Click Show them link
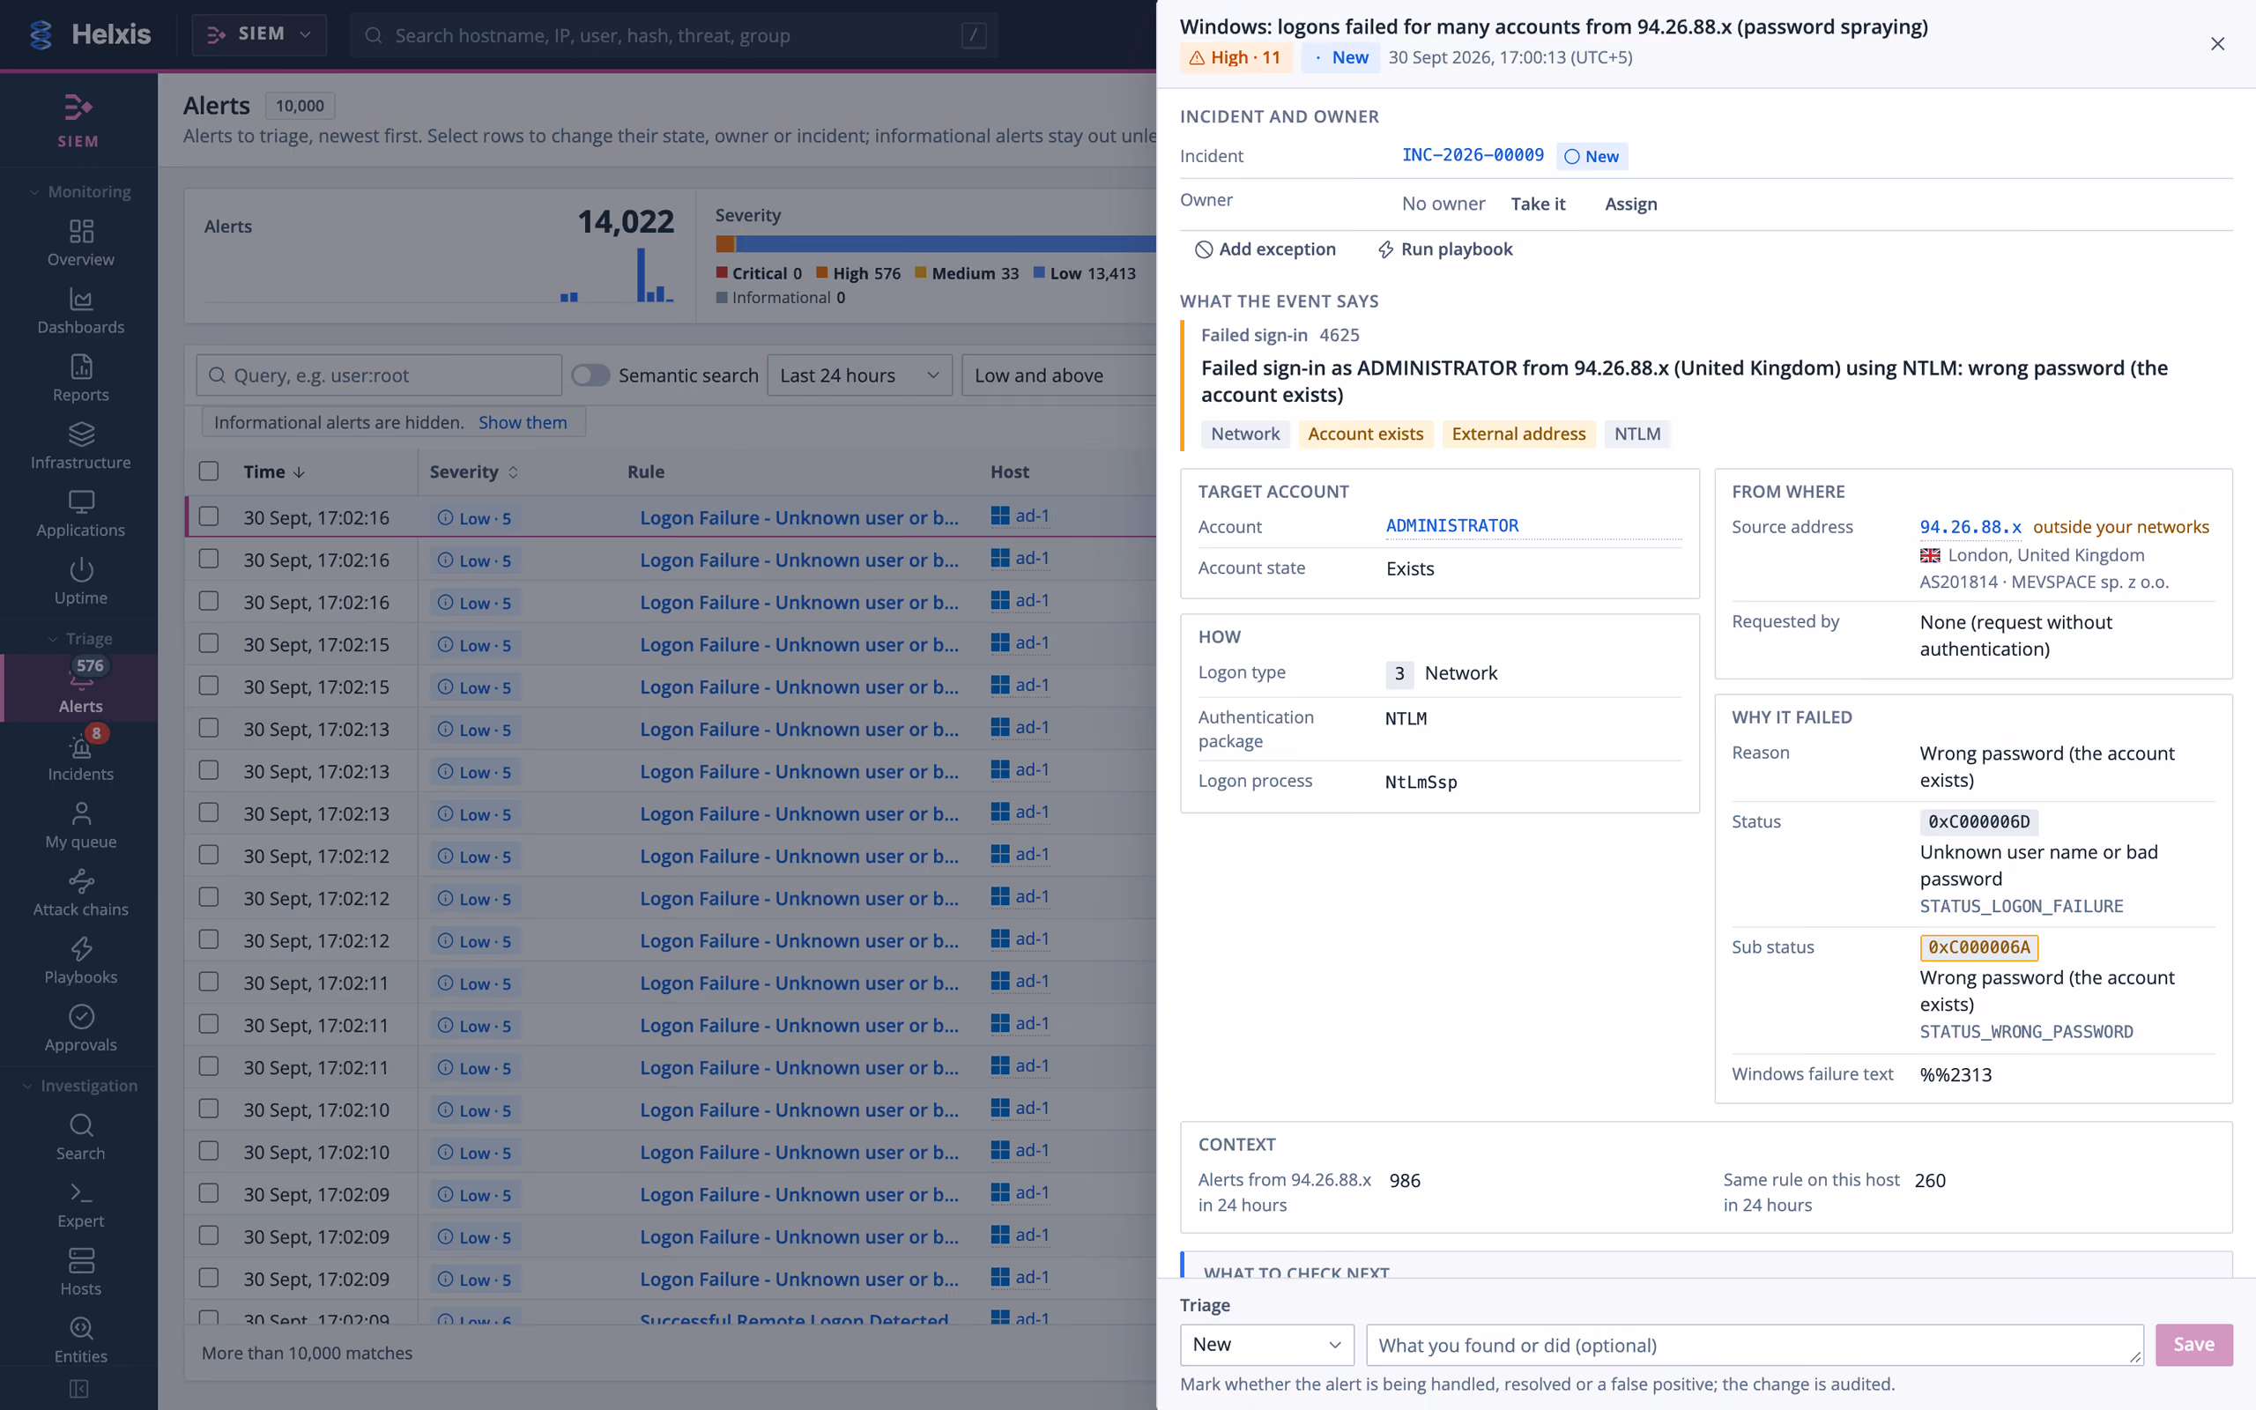The height and width of the screenshot is (1410, 2256). 523,422
